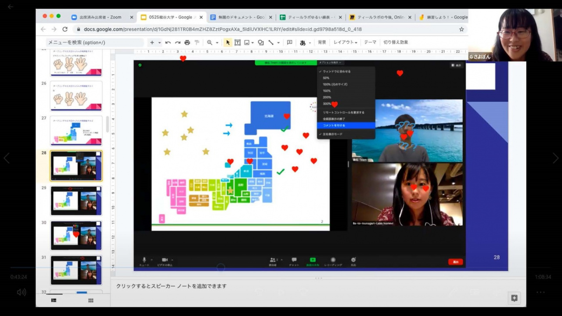Image resolution: width=562 pixels, height=316 pixels.
Task: Expand the レイアウト dropdown
Action: [345, 43]
